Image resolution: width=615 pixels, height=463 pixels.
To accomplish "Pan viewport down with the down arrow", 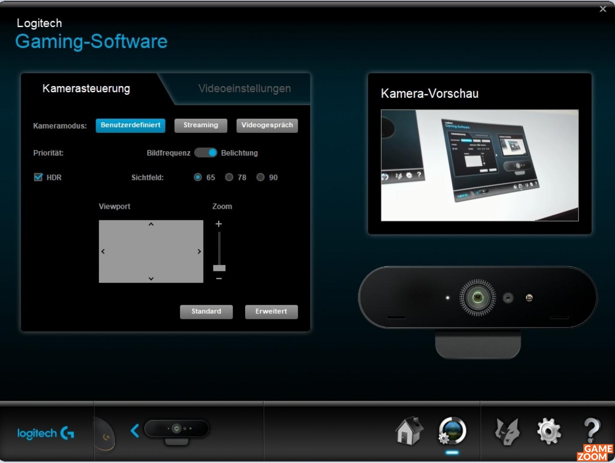I will [x=151, y=279].
